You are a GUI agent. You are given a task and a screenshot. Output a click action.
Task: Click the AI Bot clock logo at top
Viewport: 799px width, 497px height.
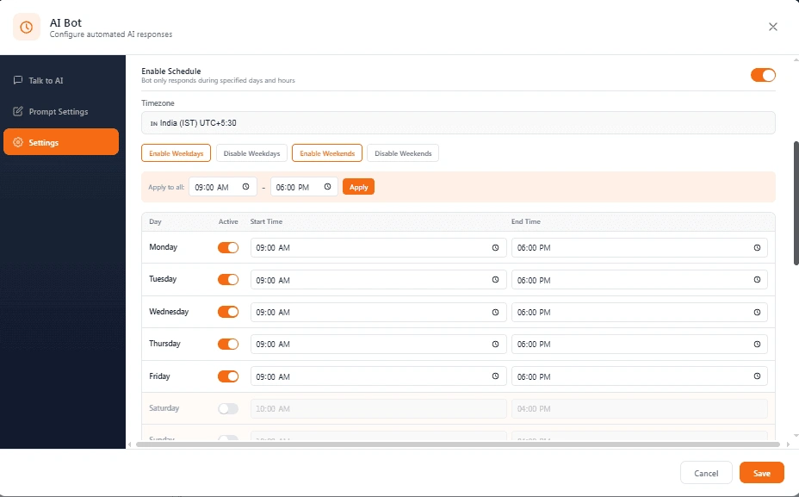point(24,27)
